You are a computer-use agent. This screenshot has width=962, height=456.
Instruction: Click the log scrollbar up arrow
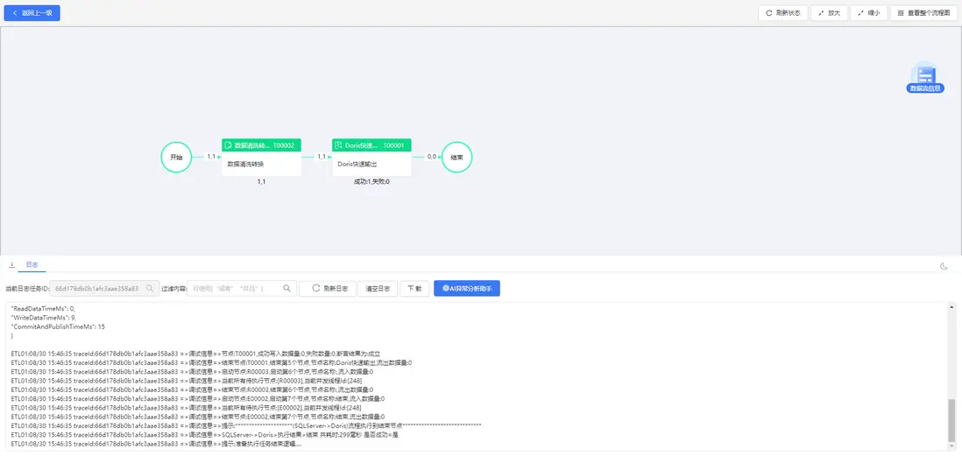coord(952,306)
